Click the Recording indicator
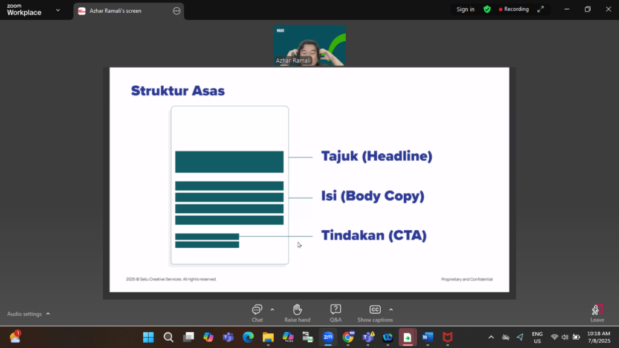Viewport: 619px width, 348px height. 513,10
